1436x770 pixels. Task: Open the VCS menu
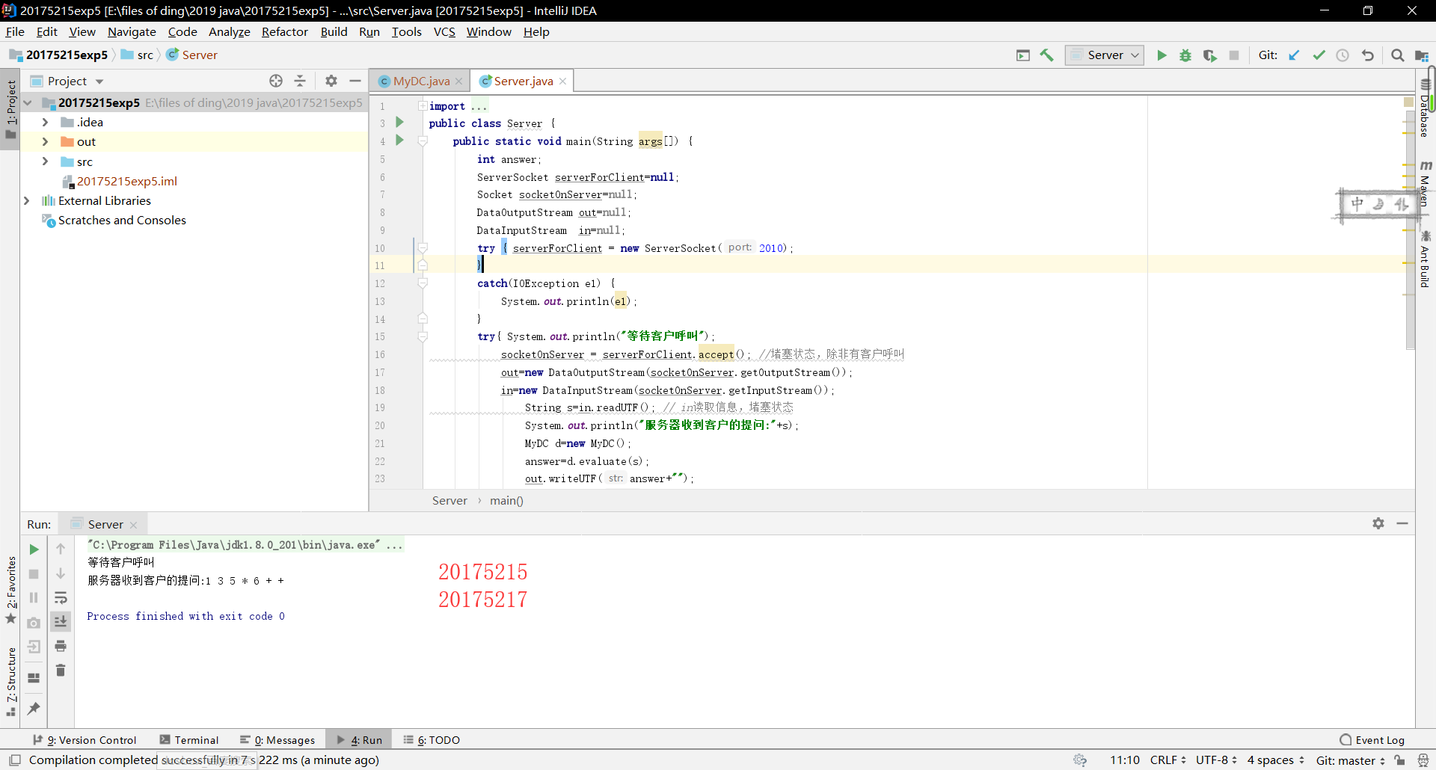pos(444,31)
